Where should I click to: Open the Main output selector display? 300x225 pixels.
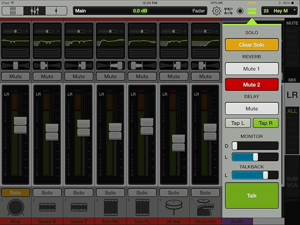coord(140,11)
